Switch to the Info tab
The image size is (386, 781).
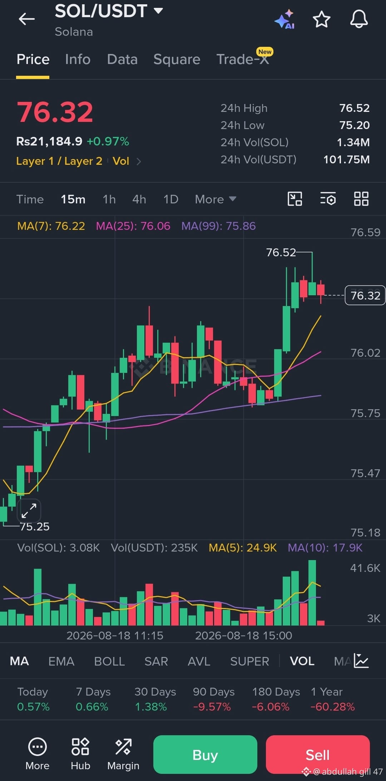(x=78, y=59)
